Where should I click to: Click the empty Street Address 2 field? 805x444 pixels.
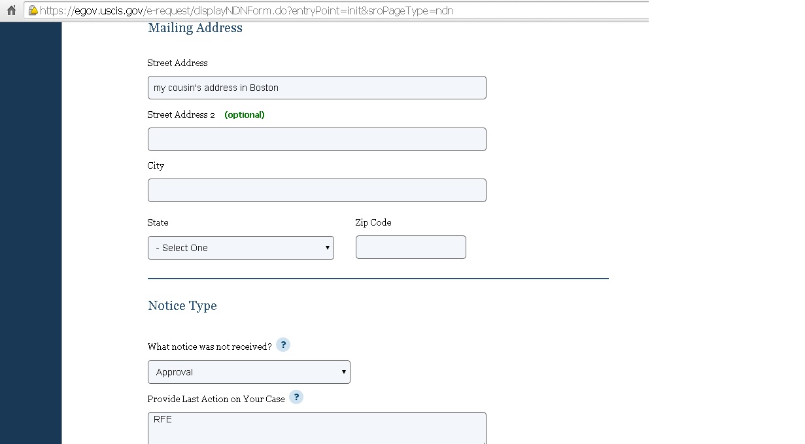(317, 139)
